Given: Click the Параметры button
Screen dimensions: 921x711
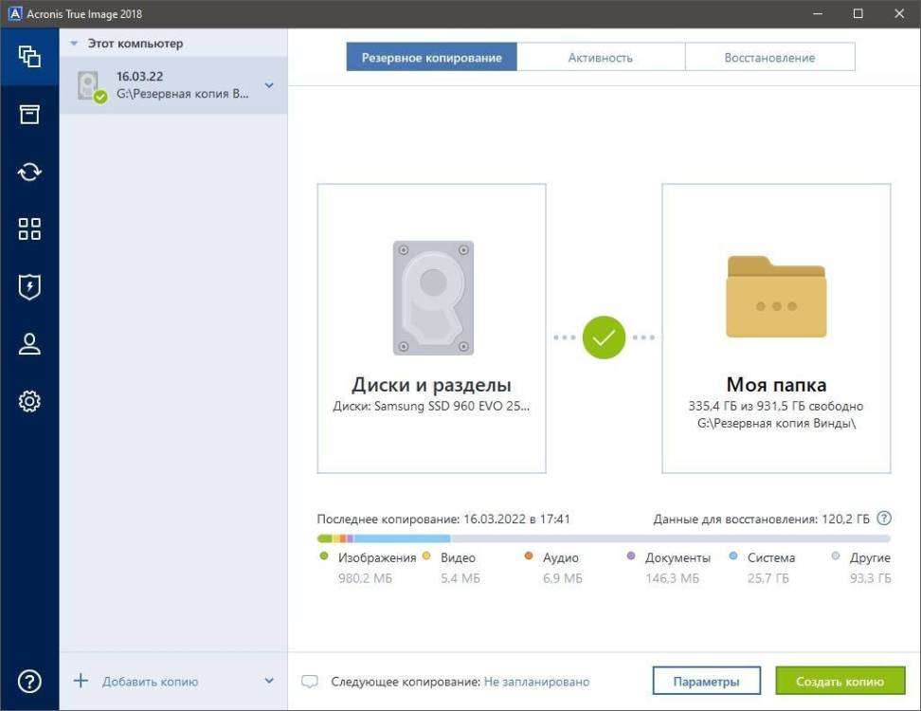Looking at the screenshot, I should 706,682.
